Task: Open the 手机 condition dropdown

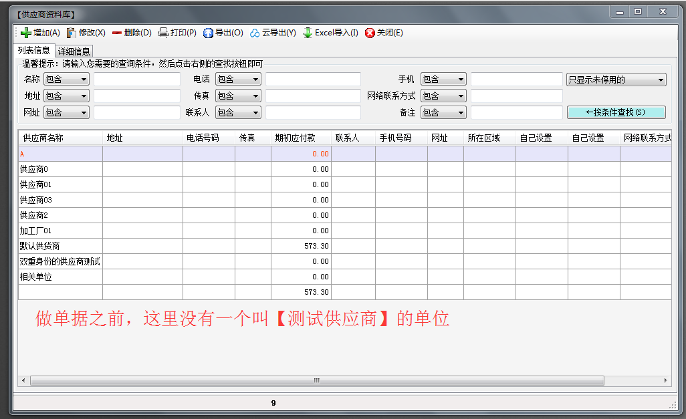Action: (x=443, y=80)
